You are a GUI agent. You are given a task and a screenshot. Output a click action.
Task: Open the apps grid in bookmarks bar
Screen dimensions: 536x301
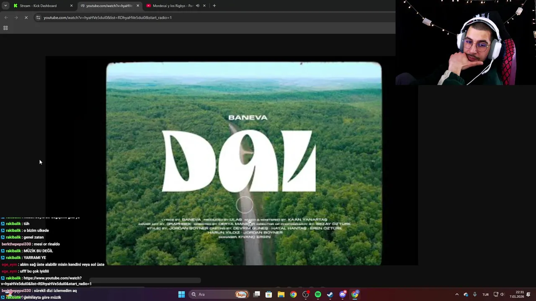pyautogui.click(x=5, y=28)
